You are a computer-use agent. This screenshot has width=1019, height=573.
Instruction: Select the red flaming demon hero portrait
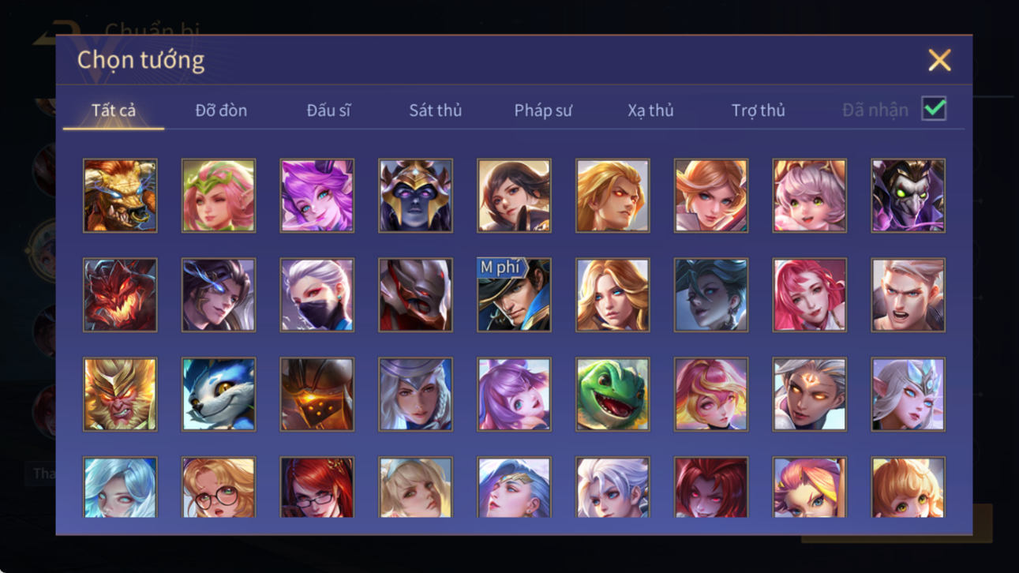(x=120, y=294)
